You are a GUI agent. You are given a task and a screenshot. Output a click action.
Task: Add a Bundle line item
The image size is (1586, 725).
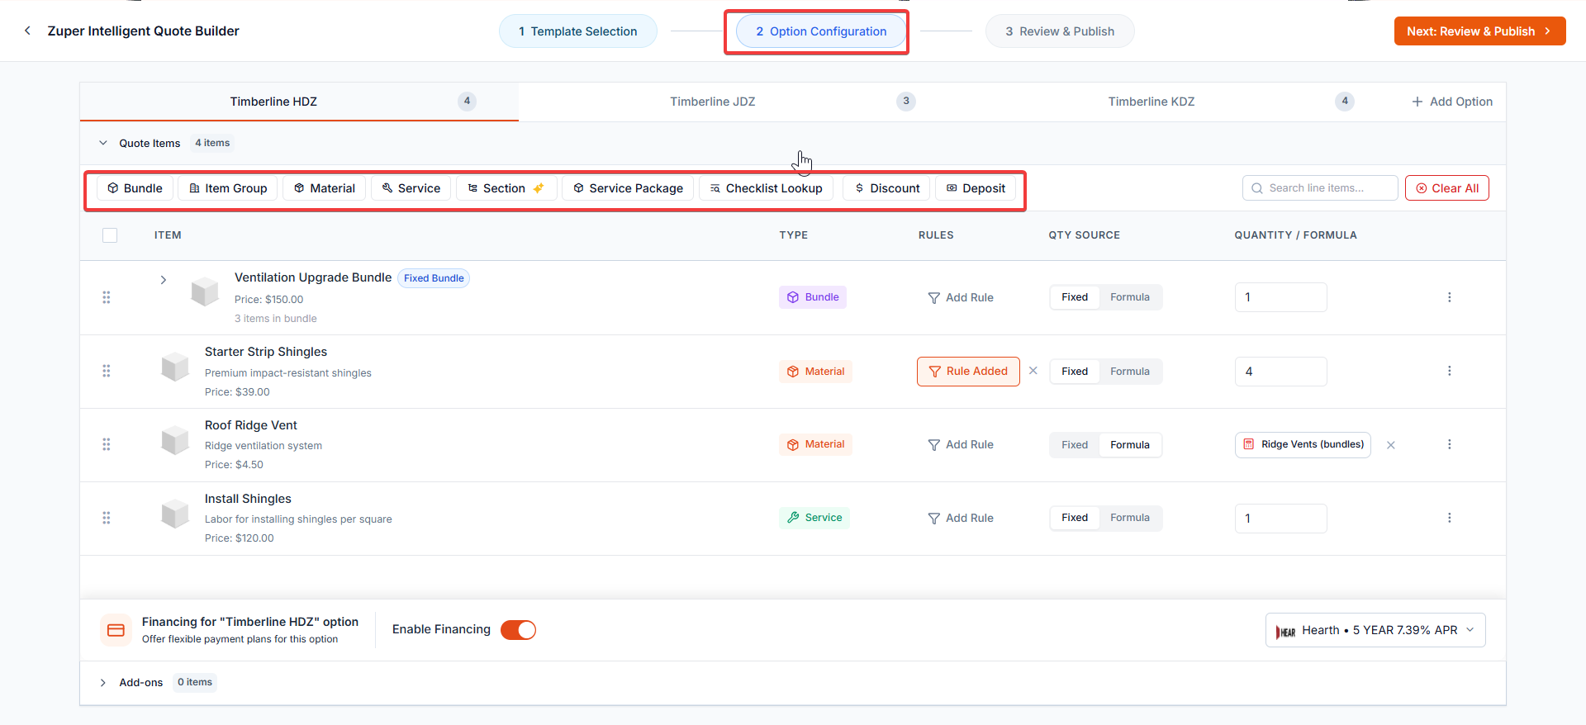pyautogui.click(x=135, y=188)
